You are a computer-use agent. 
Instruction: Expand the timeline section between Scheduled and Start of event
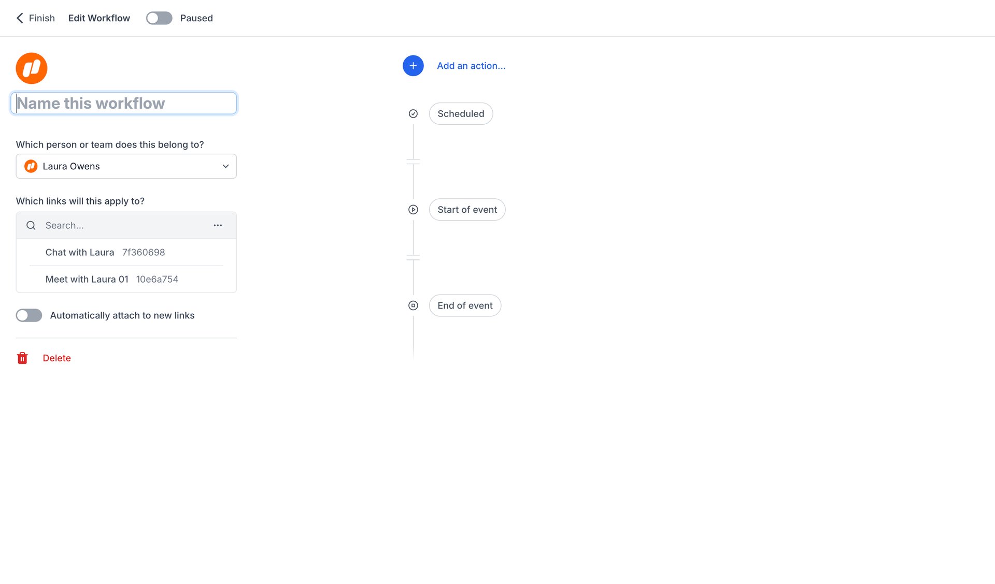coord(413,162)
